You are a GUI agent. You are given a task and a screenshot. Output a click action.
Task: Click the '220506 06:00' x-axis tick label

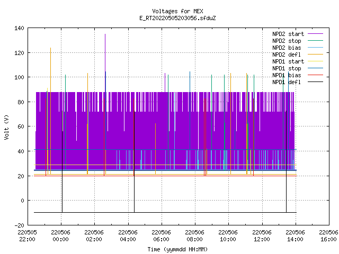click(x=161, y=236)
